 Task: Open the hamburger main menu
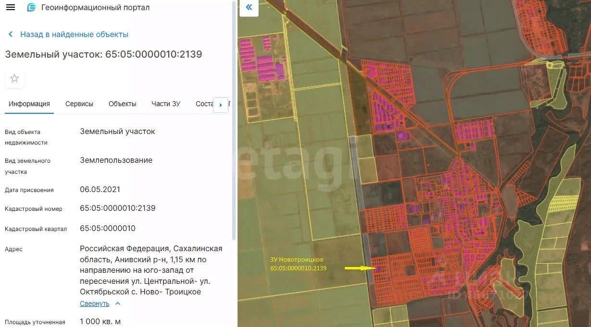click(10, 8)
